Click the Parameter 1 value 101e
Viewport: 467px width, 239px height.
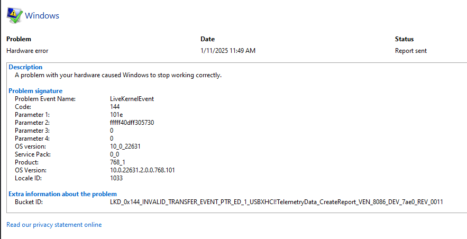[116, 115]
